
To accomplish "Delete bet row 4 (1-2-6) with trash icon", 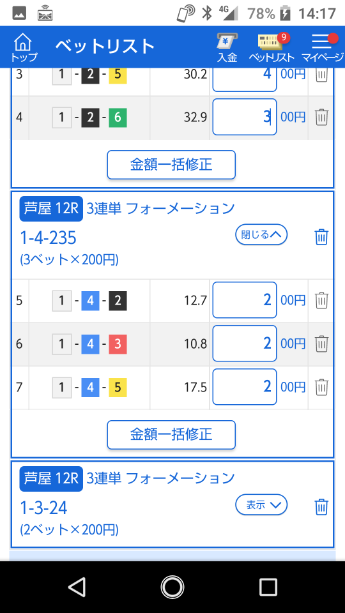I will pos(321,117).
